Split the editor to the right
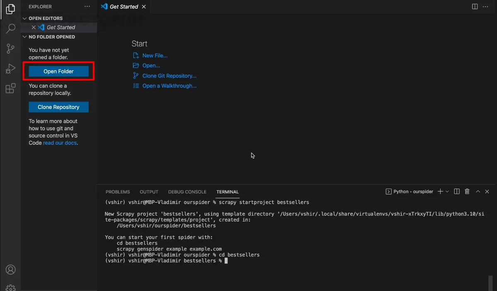The image size is (497, 291). [475, 7]
